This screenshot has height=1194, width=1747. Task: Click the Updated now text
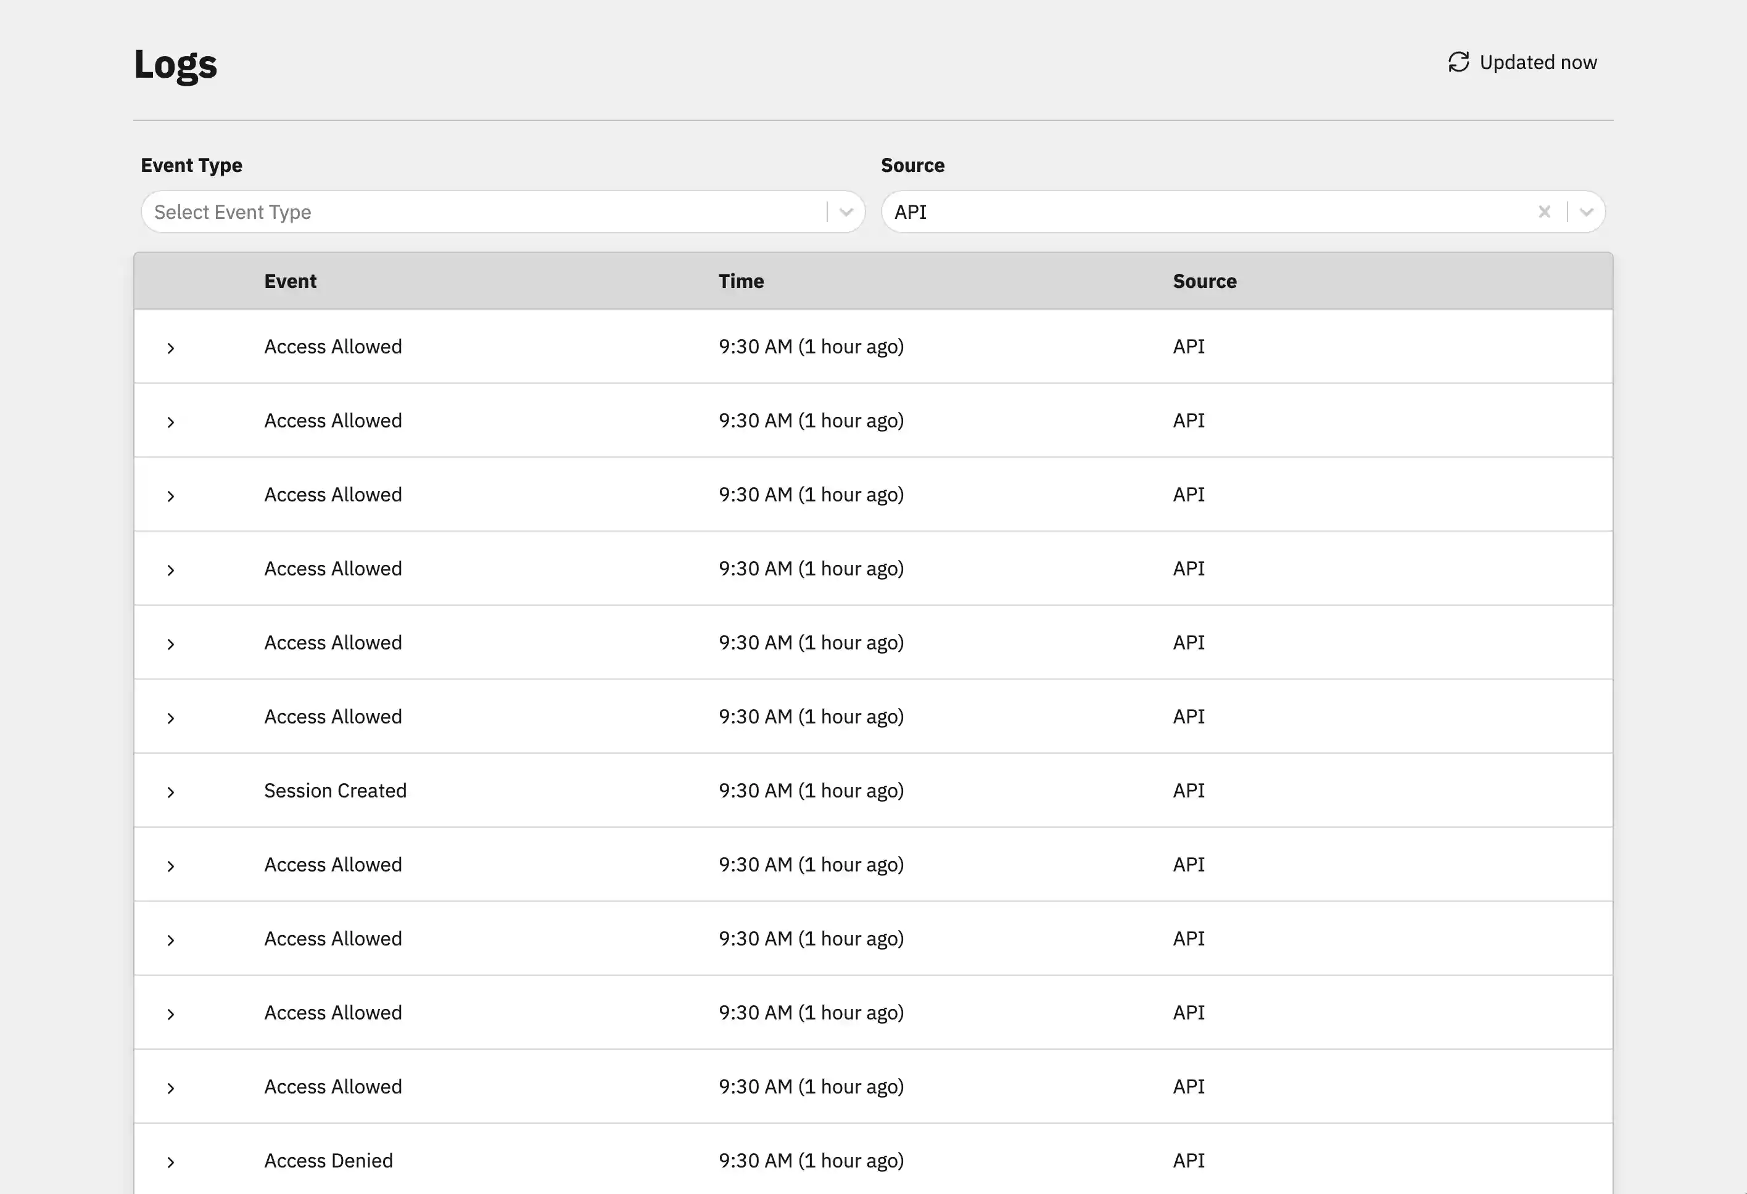coord(1537,62)
